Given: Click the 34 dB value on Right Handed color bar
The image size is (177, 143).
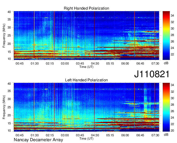Looking at the screenshot, I should 172,16.
